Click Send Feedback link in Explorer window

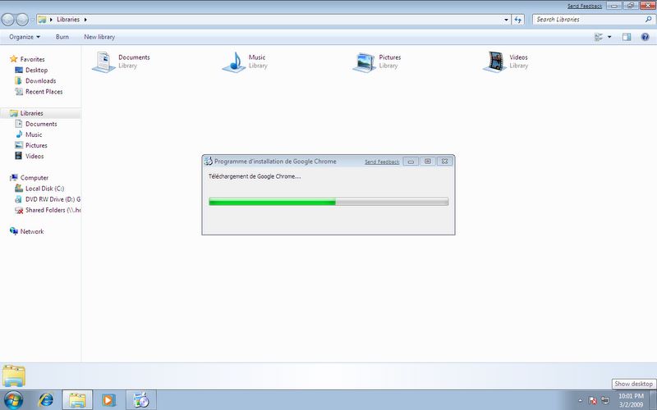[x=585, y=6]
